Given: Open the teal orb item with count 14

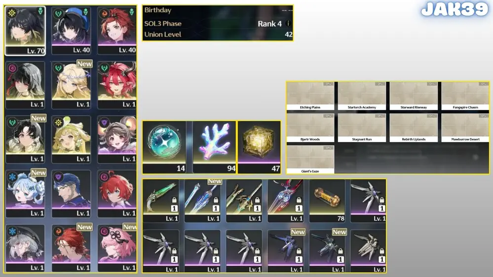Looking at the screenshot, I should 164,147.
